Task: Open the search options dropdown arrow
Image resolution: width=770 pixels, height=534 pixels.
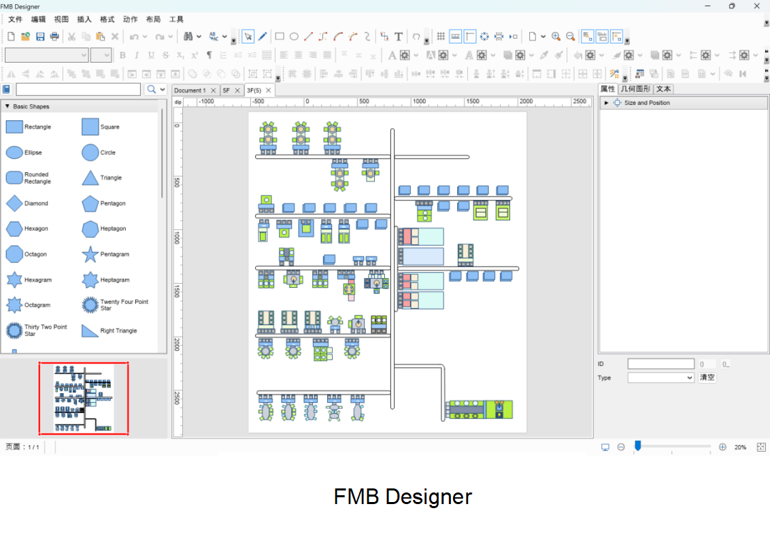Action: [163, 89]
